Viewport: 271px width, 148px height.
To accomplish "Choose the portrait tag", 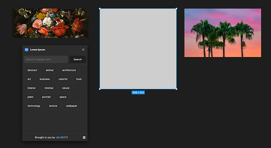I will [x=47, y=97].
